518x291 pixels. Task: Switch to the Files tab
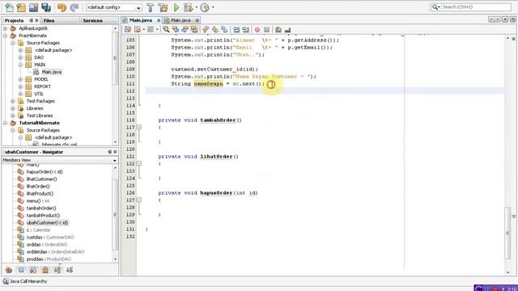[49, 20]
